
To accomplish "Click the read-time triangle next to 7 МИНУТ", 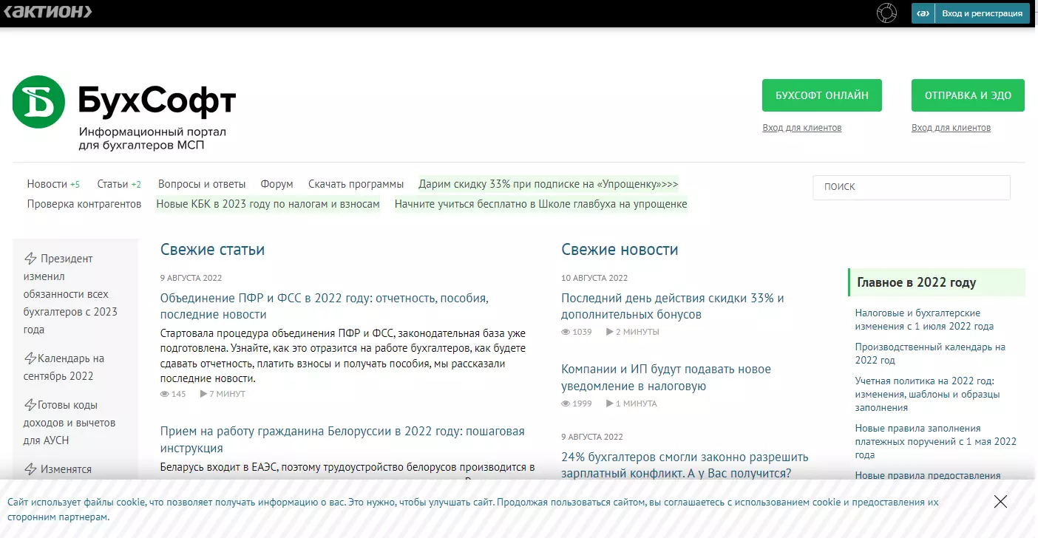I will point(203,394).
